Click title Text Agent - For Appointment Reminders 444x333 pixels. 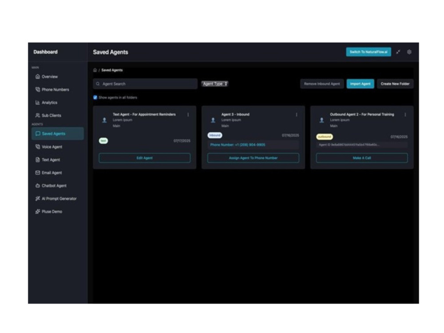click(x=144, y=115)
